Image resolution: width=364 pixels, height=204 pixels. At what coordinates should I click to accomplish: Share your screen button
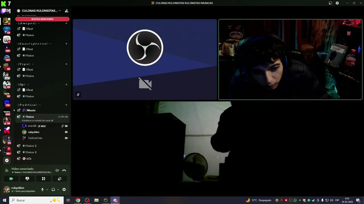[27, 179]
